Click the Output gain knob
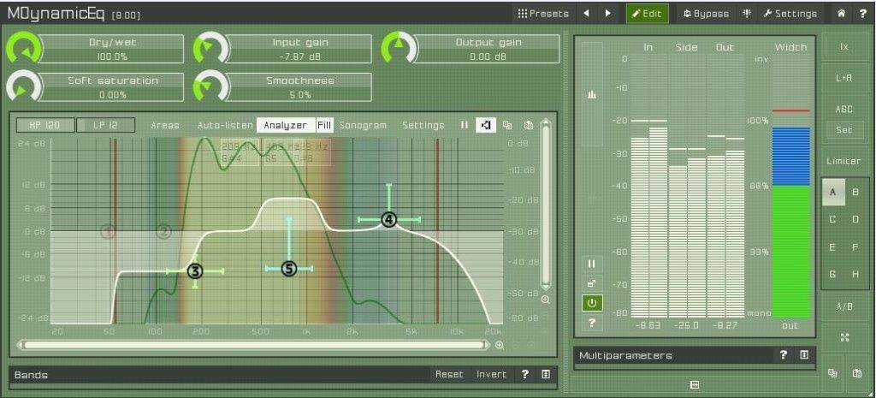 (x=399, y=49)
